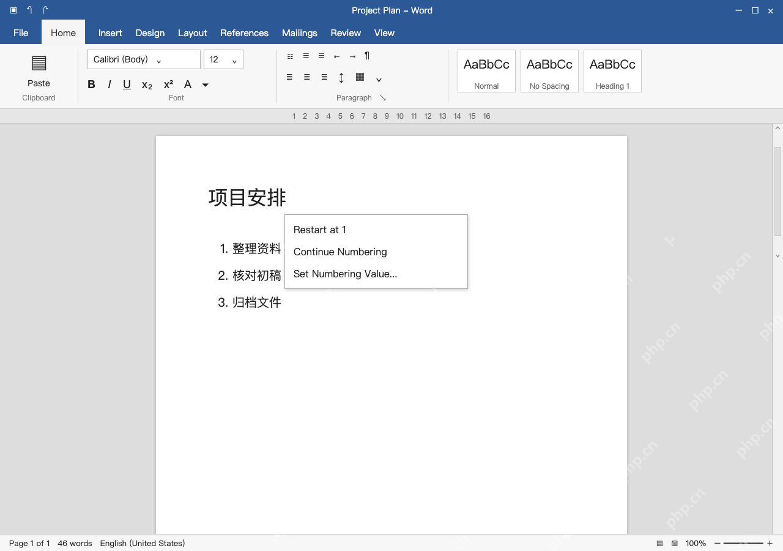Expand the dropdown chevron beside the shading icon
The image size is (783, 551).
379,80
